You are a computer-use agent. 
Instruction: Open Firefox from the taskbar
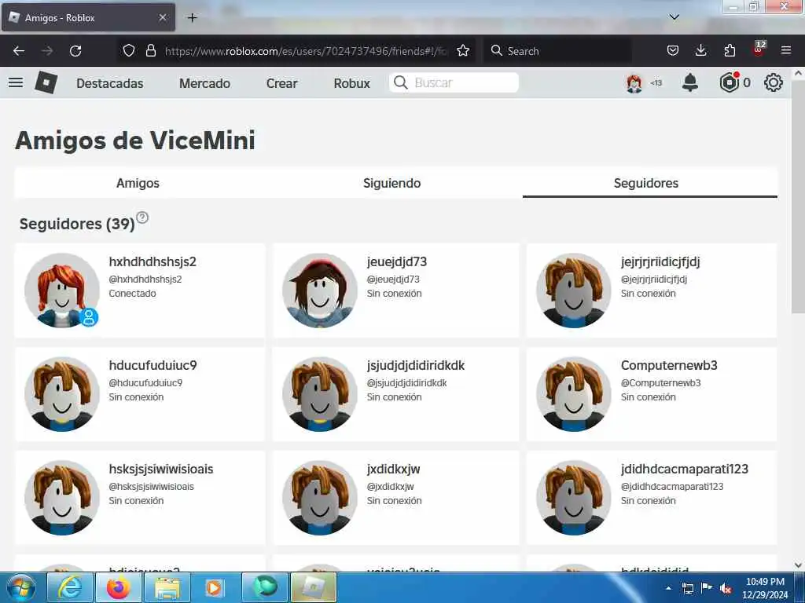click(x=118, y=587)
